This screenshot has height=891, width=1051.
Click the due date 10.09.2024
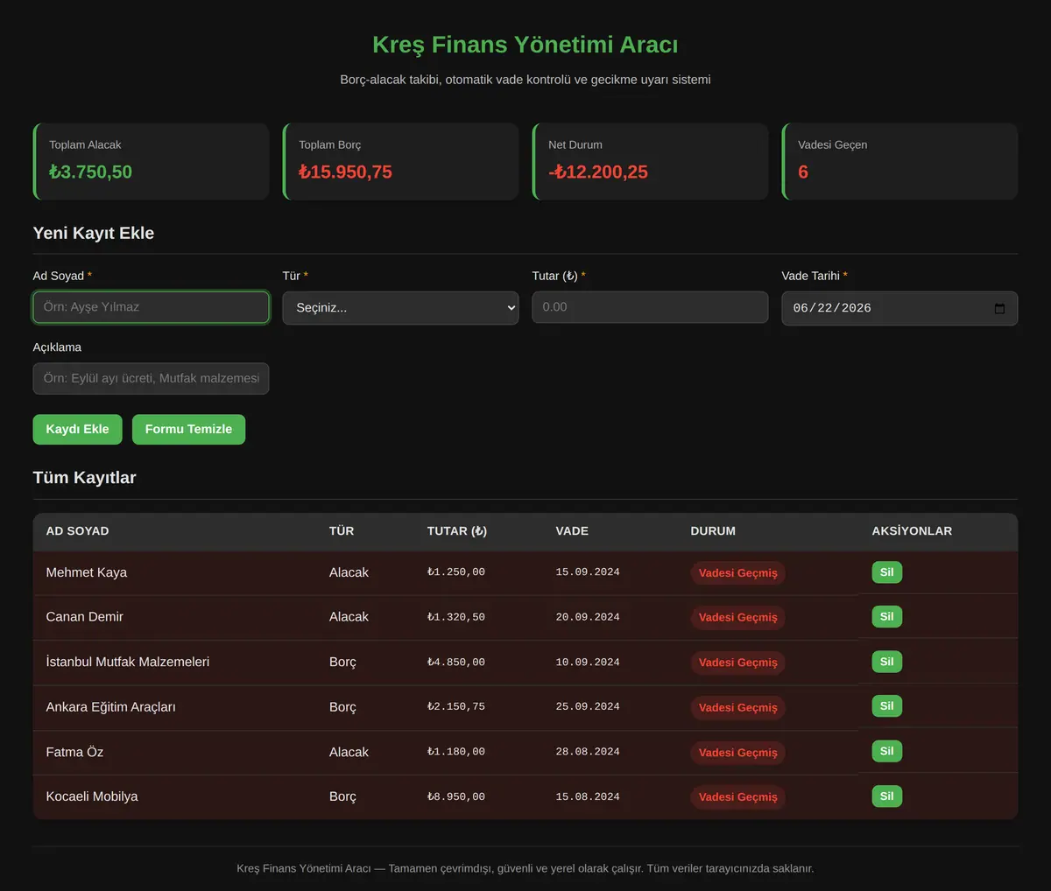pyautogui.click(x=588, y=663)
